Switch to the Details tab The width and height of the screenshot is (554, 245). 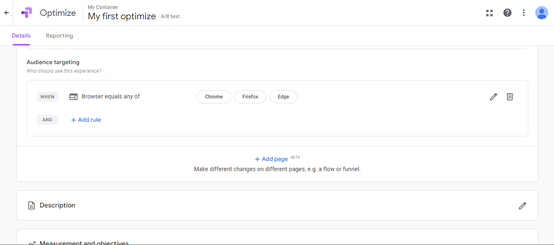coord(21,36)
